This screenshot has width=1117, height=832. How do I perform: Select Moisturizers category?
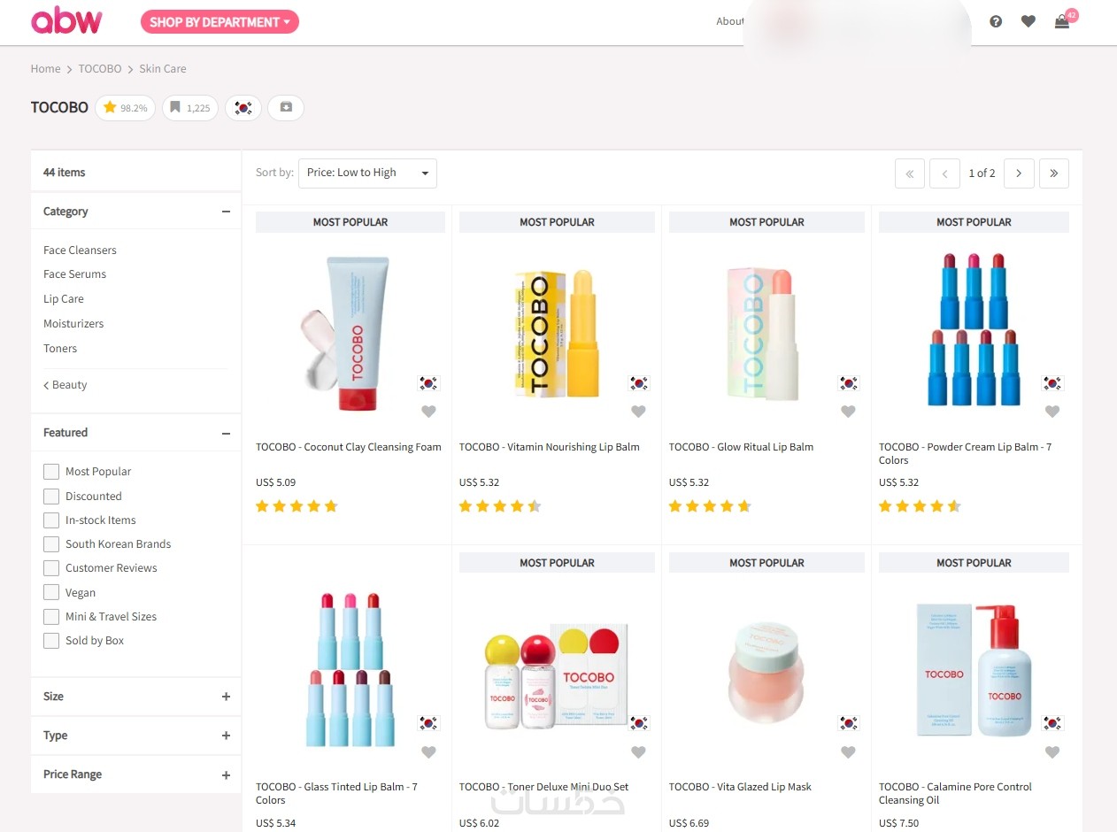(x=73, y=324)
